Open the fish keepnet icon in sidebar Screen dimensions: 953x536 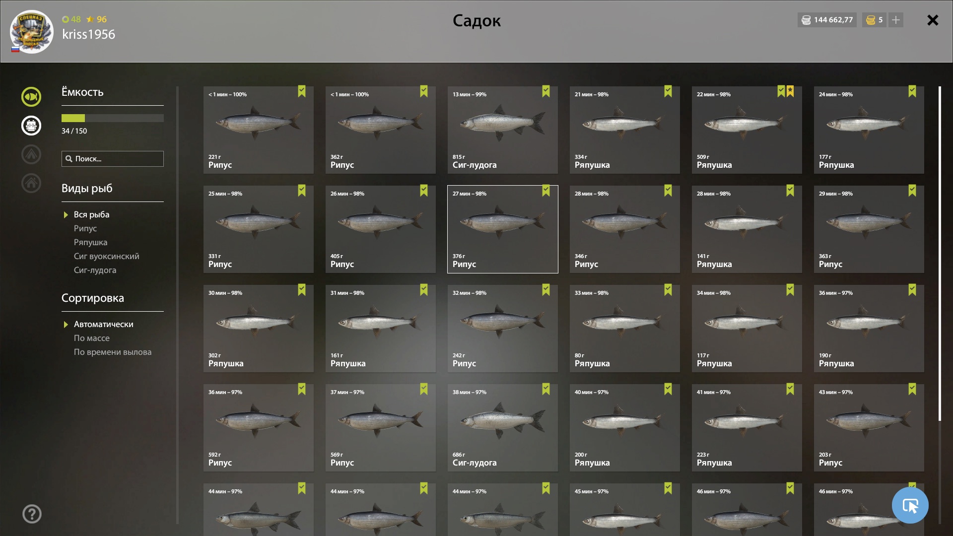[x=31, y=97]
